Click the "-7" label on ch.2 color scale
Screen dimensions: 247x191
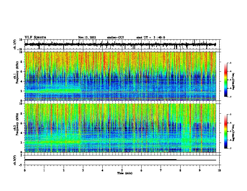[x=230, y=148]
